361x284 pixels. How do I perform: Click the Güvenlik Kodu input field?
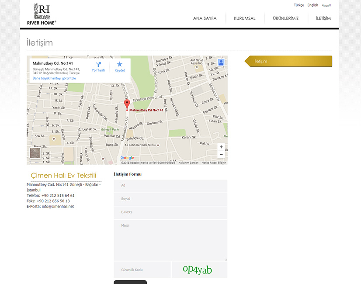click(x=142, y=270)
